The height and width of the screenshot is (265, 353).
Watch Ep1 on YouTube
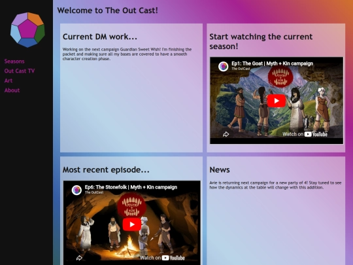pos(305,134)
